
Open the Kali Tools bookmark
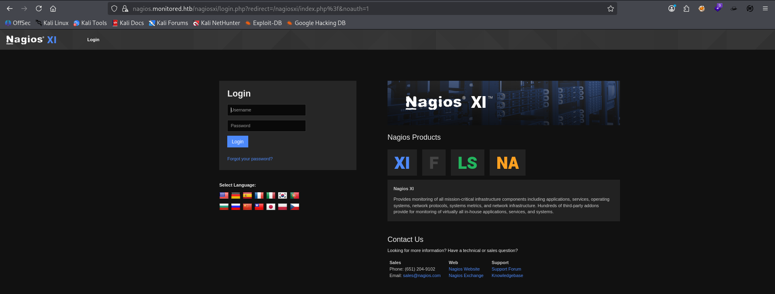point(90,23)
